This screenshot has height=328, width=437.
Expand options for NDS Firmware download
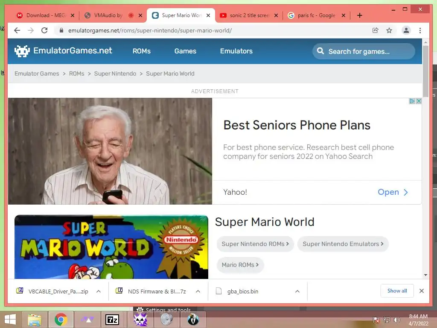pyautogui.click(x=198, y=291)
